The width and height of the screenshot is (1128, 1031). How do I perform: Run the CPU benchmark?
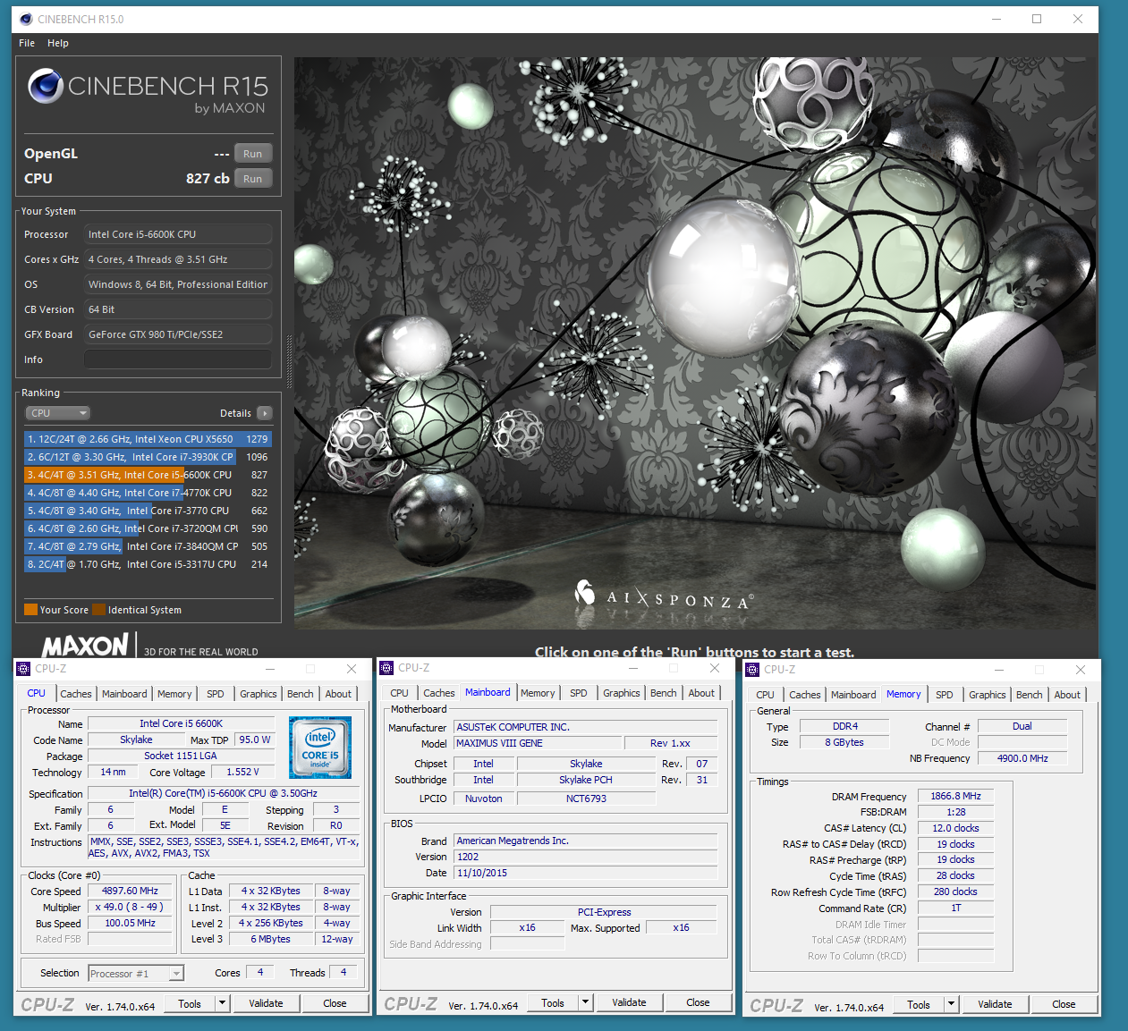tap(253, 179)
